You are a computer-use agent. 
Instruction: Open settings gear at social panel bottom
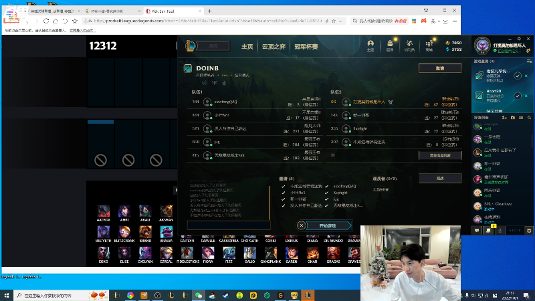coord(529,230)
